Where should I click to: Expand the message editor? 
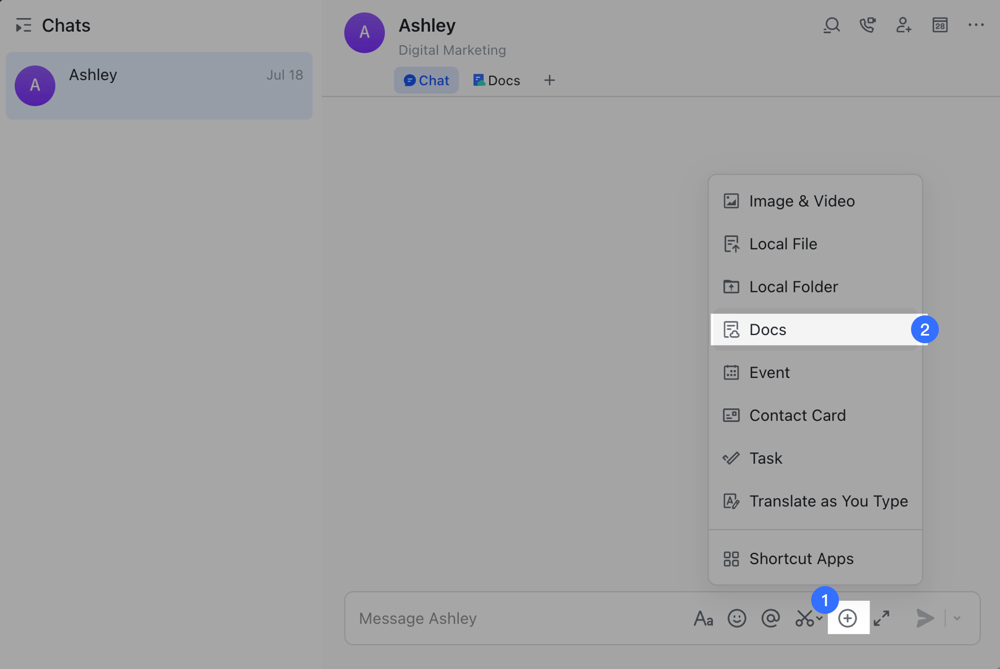pos(882,618)
